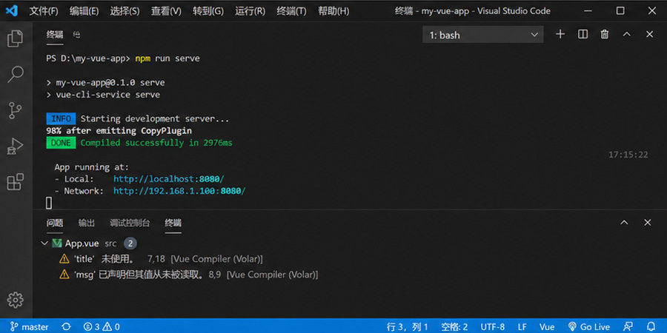
Task: Kill terminal with trash icon
Action: point(605,34)
